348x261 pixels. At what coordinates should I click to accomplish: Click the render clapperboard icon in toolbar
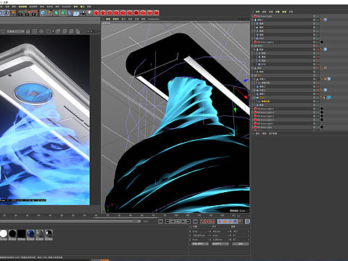click(21, 13)
